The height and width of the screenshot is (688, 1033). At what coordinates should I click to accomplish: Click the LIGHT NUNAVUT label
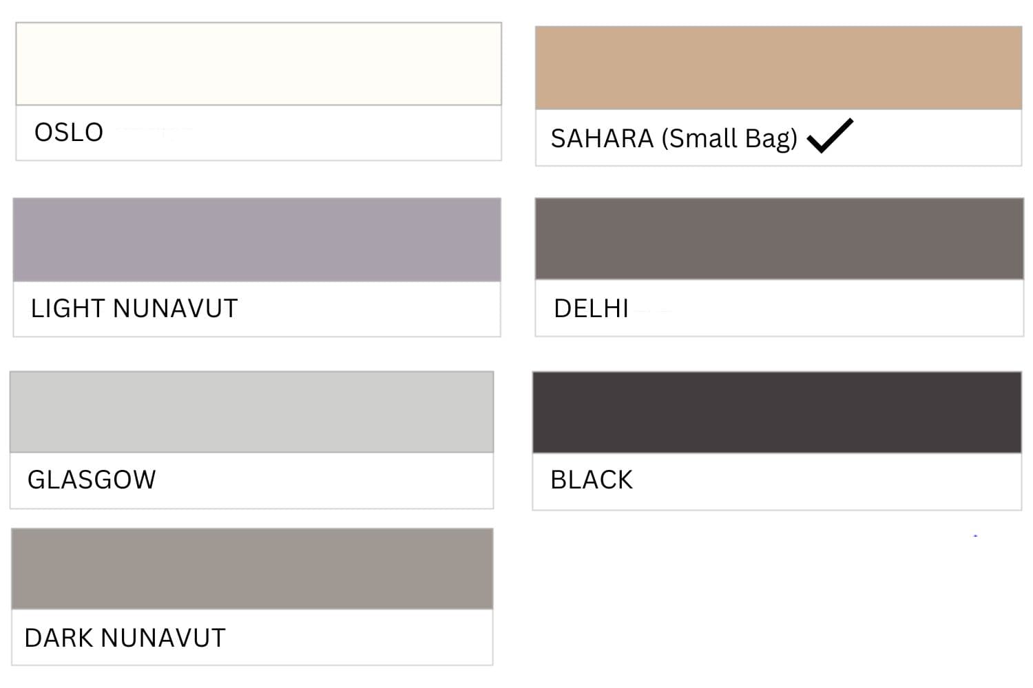coord(134,308)
